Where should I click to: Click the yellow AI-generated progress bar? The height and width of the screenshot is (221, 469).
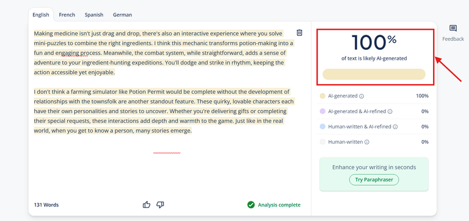[374, 74]
